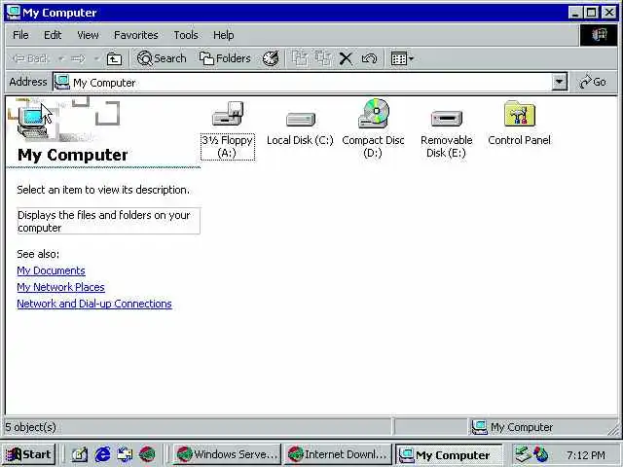Image resolution: width=623 pixels, height=467 pixels.
Task: Open the Favorites menu
Action: coord(136,35)
